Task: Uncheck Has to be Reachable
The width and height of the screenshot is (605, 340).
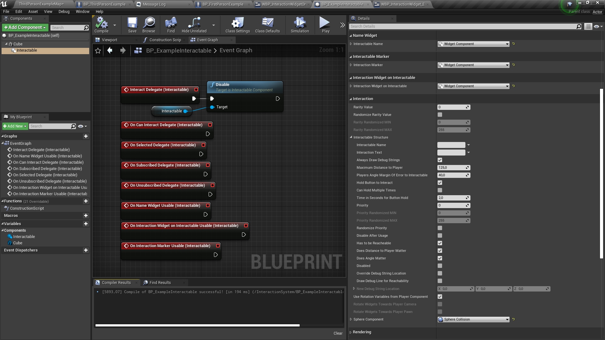Action: tap(440, 243)
